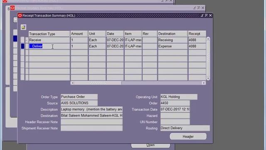Close the second background window
266x150 pixels.
tap(203, 8)
